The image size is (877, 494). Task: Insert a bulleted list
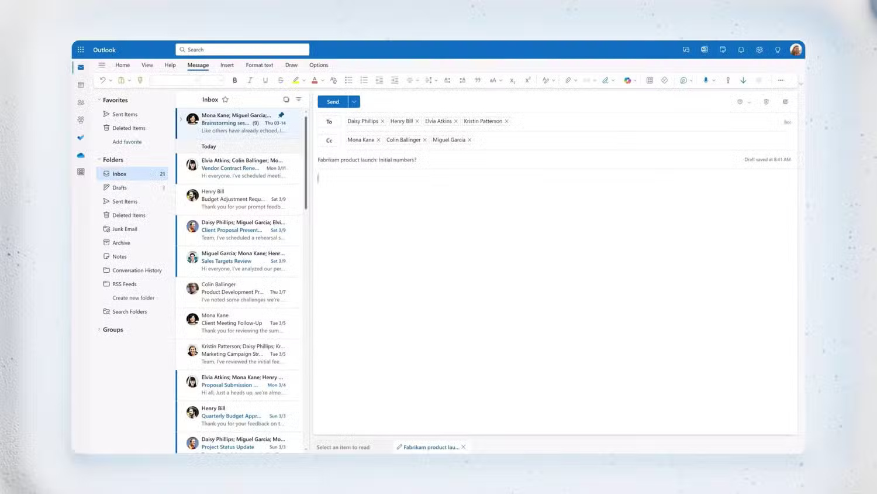click(x=349, y=80)
